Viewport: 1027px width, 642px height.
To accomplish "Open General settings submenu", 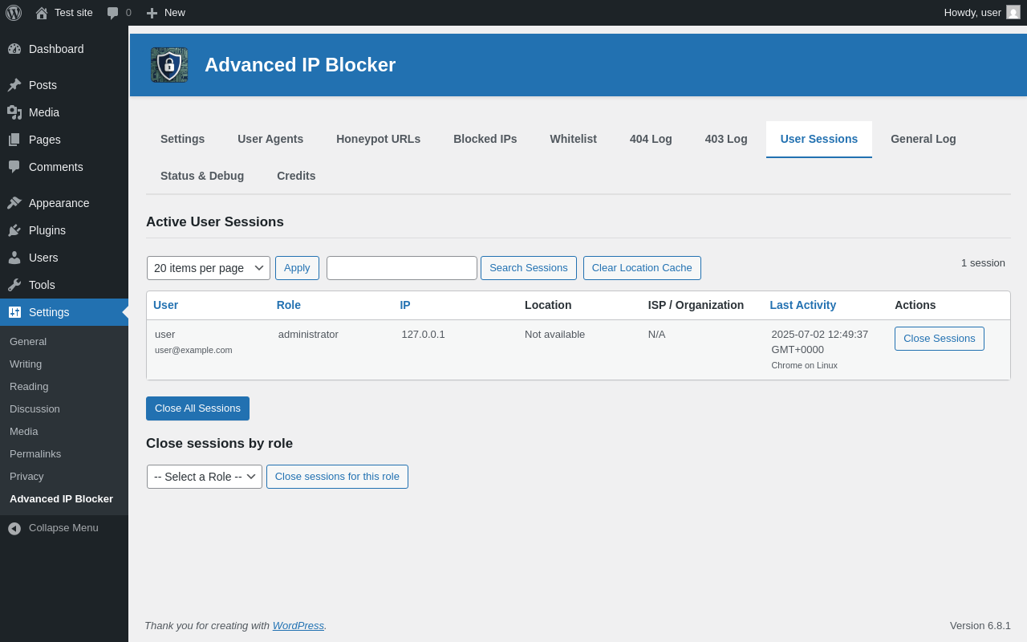I will [x=28, y=341].
